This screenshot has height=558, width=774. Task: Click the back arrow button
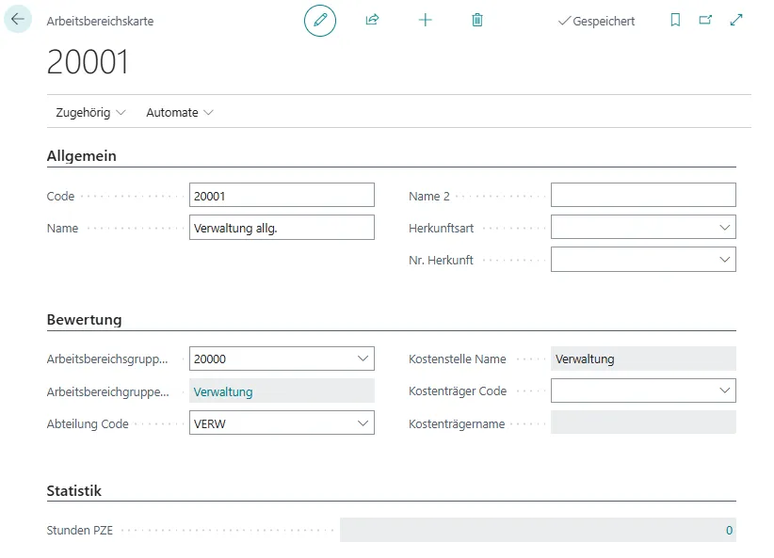18,19
